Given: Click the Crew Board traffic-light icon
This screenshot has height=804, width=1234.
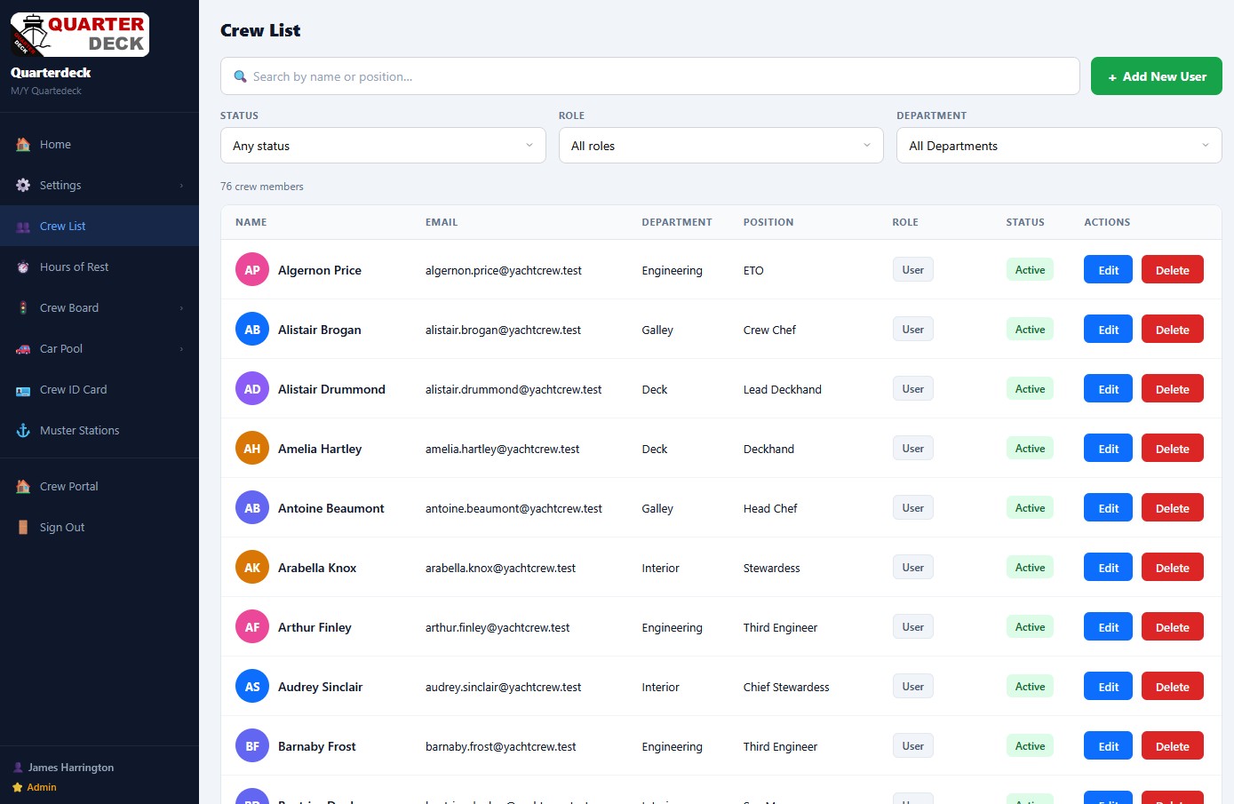Looking at the screenshot, I should pos(23,307).
